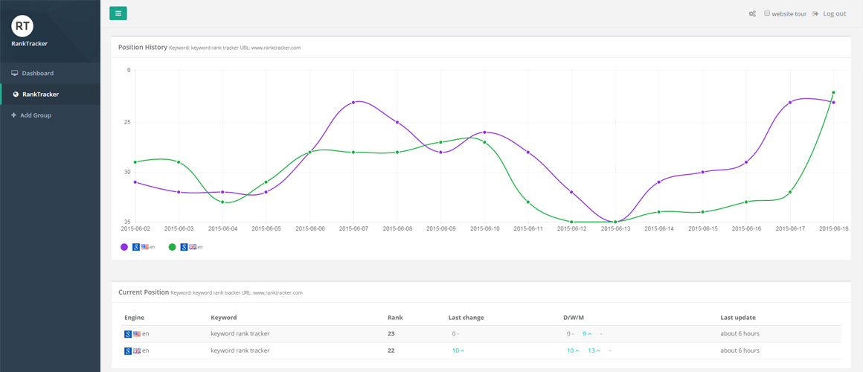Click the 13 weekly change in UK row
Screen dimensions: 863x372
click(x=594, y=350)
